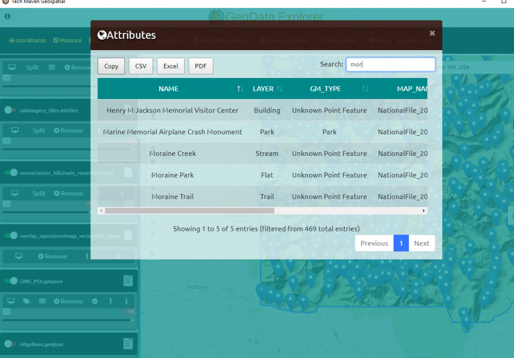Screen dimensions: 514x358
Task: Focus the Search input field
Action: [391, 64]
